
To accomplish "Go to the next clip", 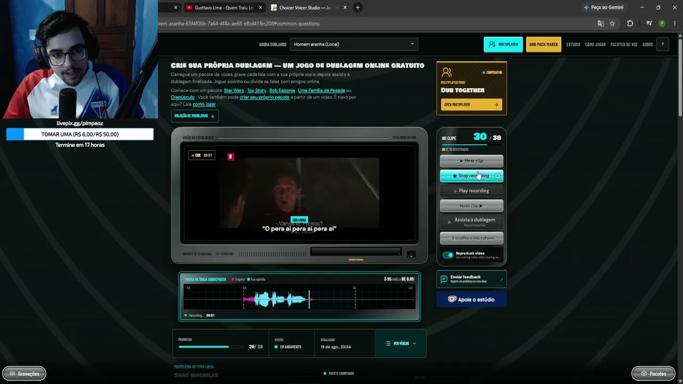I will (x=472, y=205).
